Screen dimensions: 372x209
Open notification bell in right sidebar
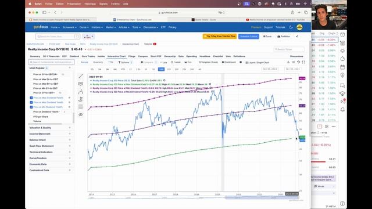[342, 109]
